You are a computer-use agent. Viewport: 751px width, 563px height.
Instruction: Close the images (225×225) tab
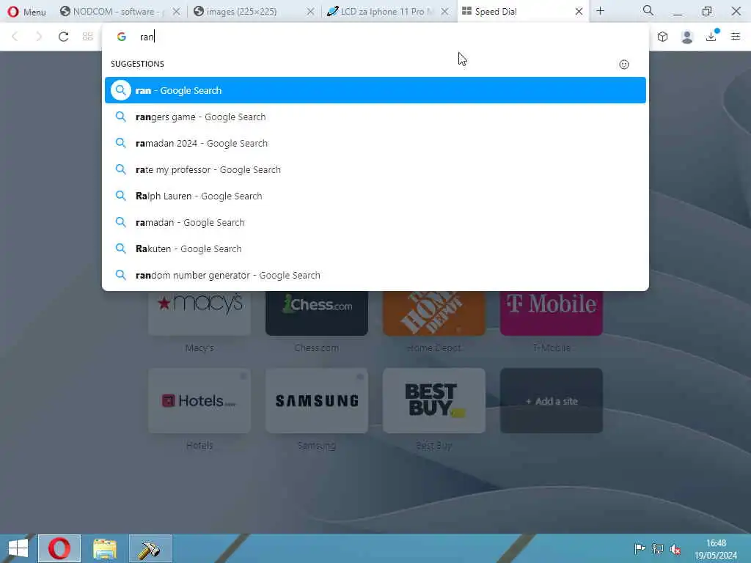pyautogui.click(x=310, y=12)
